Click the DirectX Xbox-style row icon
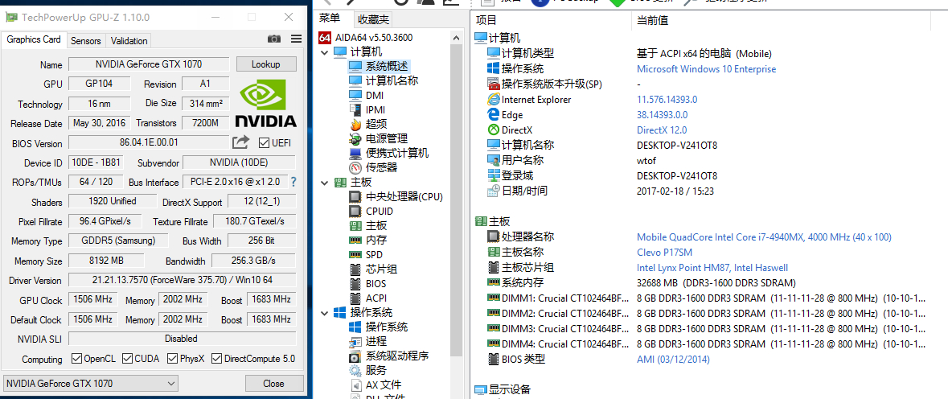The image size is (948, 399). (x=493, y=130)
